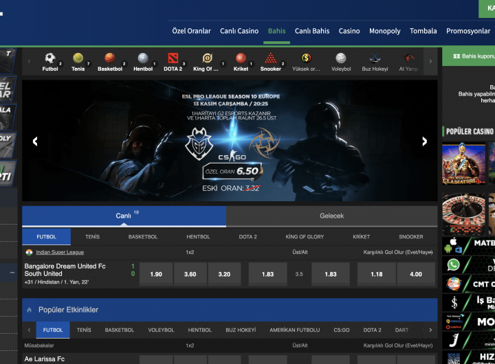Show more popular event sport tabs
This screenshot has height=364, width=495.
point(430,330)
